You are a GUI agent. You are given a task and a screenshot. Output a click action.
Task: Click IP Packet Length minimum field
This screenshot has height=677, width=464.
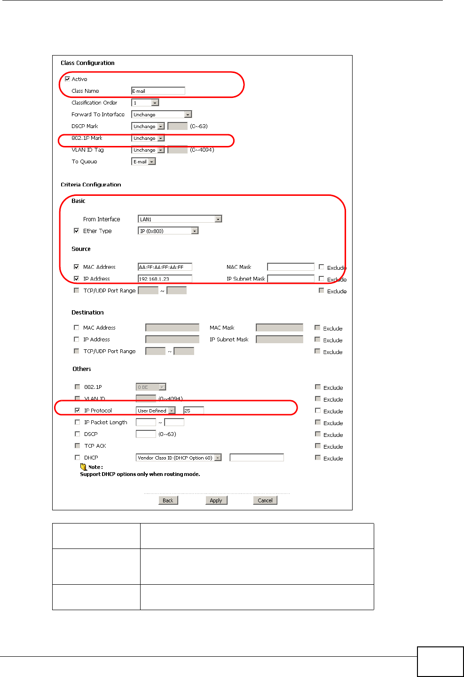pyautogui.click(x=146, y=422)
